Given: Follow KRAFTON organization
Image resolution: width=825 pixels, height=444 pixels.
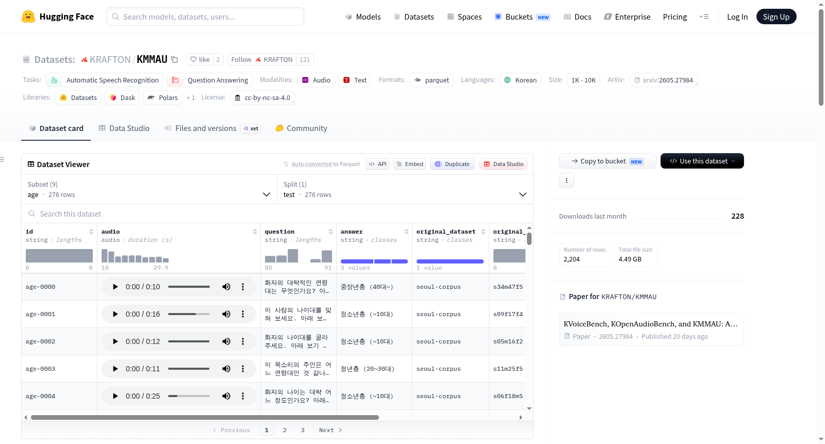Looking at the screenshot, I should (x=262, y=59).
